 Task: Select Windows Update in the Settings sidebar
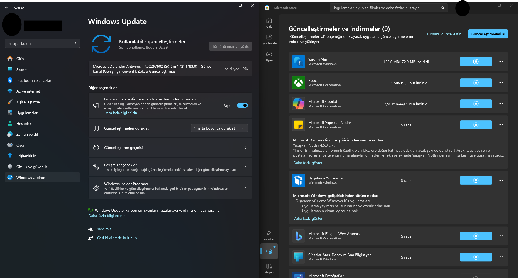(42, 177)
